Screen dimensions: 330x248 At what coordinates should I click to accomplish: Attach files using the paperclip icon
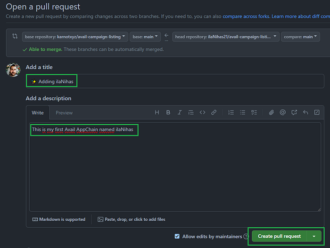point(271,112)
